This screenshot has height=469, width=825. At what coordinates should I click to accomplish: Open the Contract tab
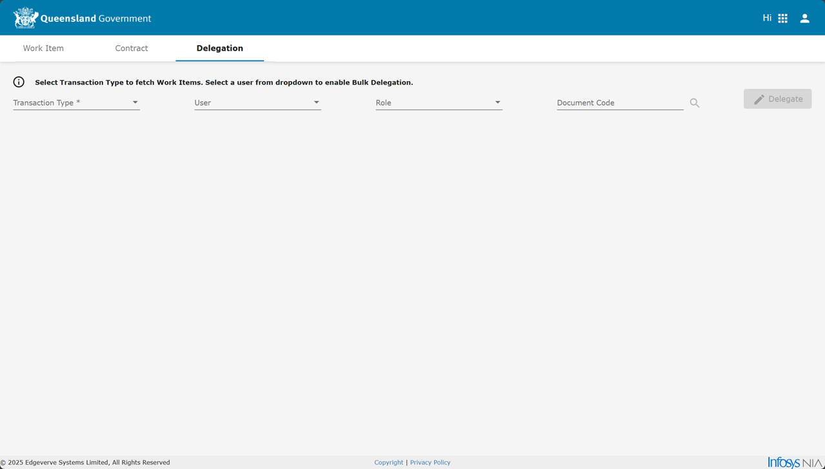132,48
